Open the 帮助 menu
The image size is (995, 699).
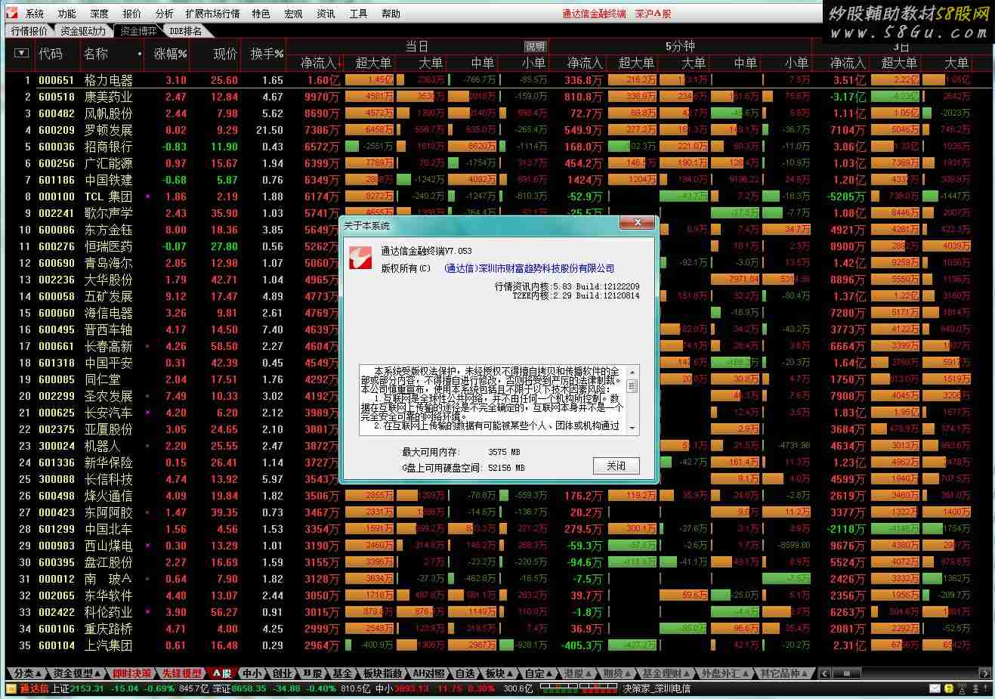[x=391, y=14]
